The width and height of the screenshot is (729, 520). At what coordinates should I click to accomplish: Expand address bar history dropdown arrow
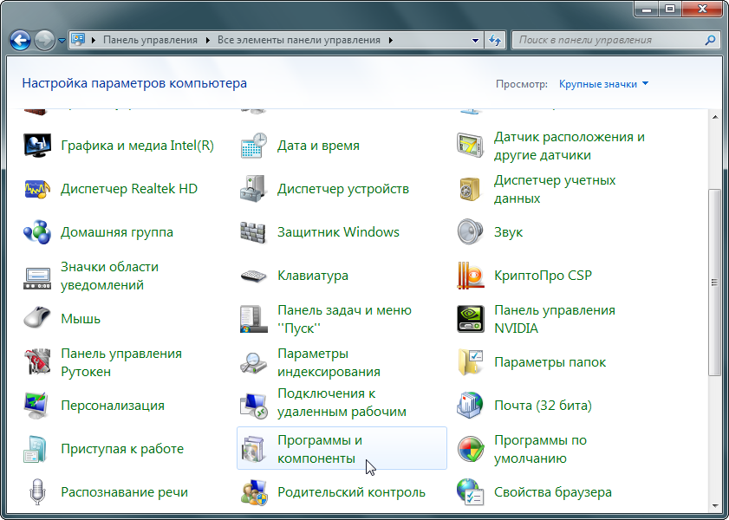tap(475, 41)
